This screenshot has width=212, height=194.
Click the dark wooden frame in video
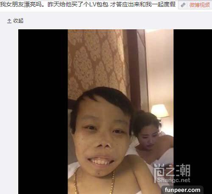134,68
